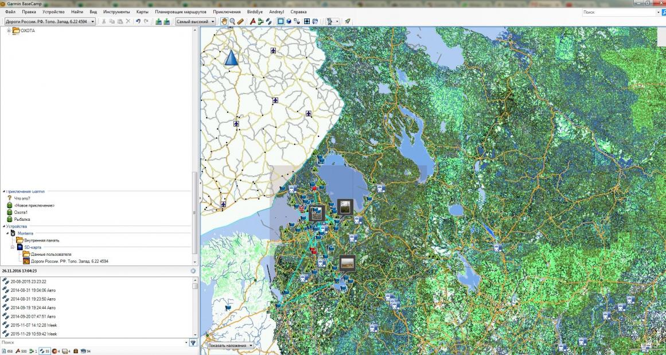This screenshot has width=666, height=355.
Task: Select the Охота1 adventure
Action: click(21, 212)
